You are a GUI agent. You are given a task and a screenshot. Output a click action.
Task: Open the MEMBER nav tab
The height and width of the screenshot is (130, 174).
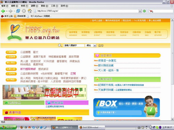click(x=73, y=34)
